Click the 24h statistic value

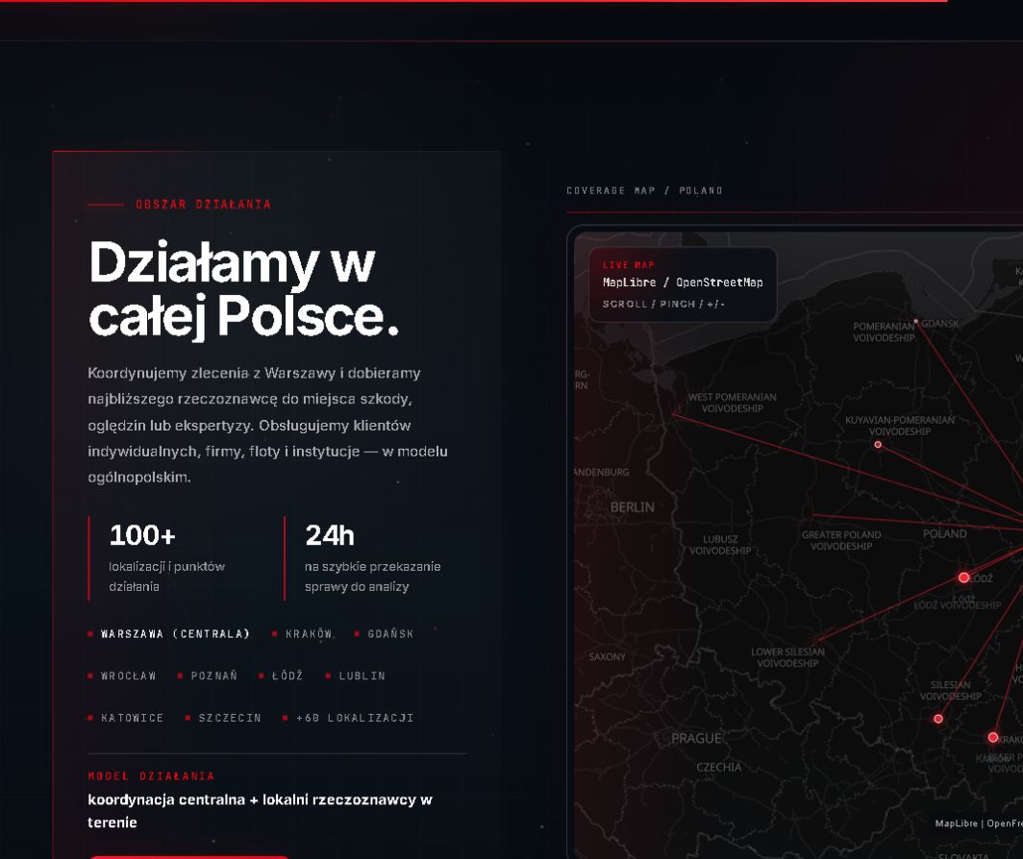[330, 535]
